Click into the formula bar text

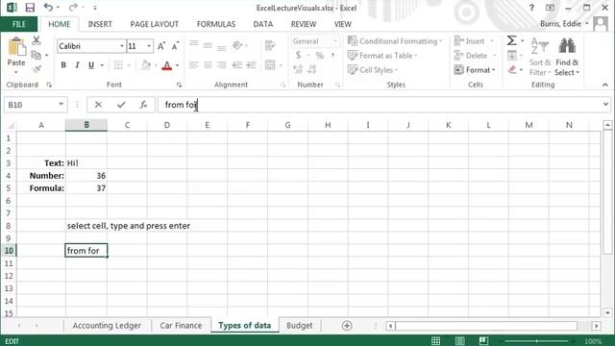pyautogui.click(x=181, y=105)
